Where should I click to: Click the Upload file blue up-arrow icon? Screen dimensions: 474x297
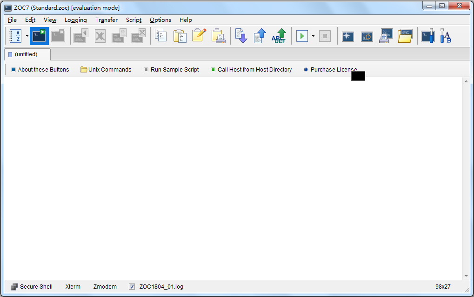click(260, 36)
